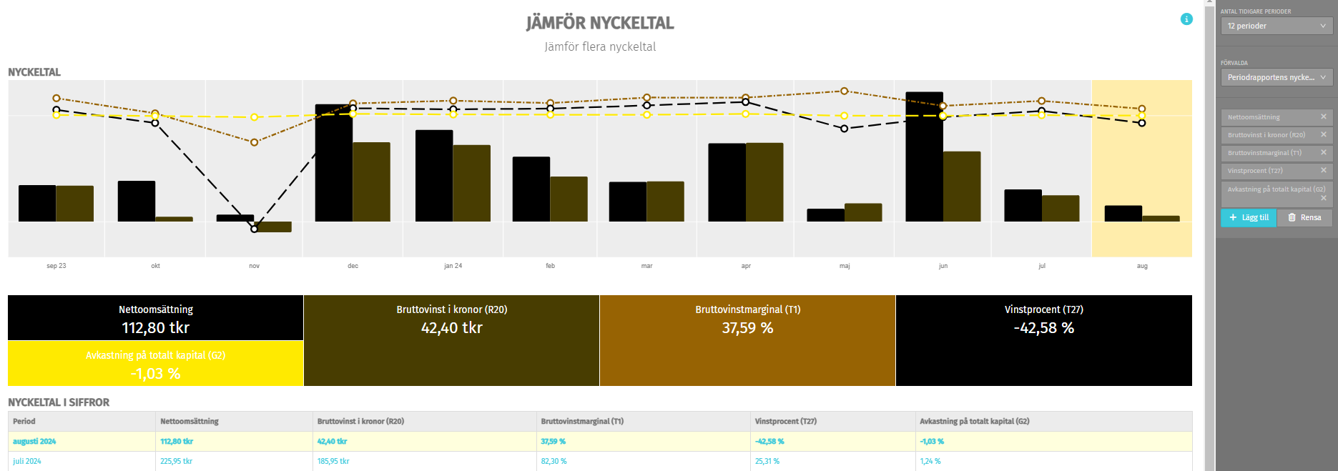Open the 12 perioder dropdown
Screen dimensions: 1338x471
click(1276, 26)
